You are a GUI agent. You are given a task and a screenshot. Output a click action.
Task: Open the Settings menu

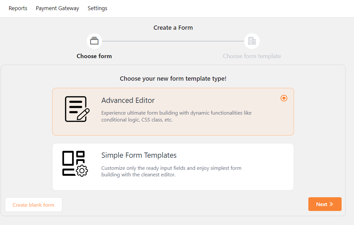(x=97, y=8)
